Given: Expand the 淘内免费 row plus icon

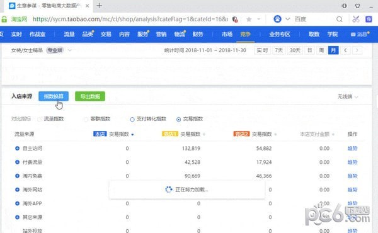Looking at the screenshot, I should (x=17, y=176).
